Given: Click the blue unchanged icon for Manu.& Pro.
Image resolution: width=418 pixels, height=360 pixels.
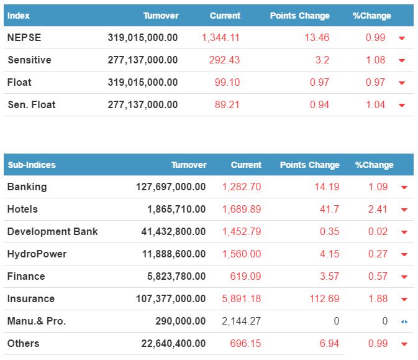Looking at the screenshot, I should click(x=404, y=321).
